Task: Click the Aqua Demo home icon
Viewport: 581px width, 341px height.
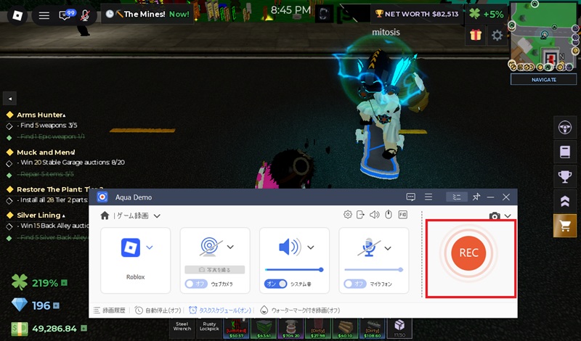Action: [x=105, y=215]
